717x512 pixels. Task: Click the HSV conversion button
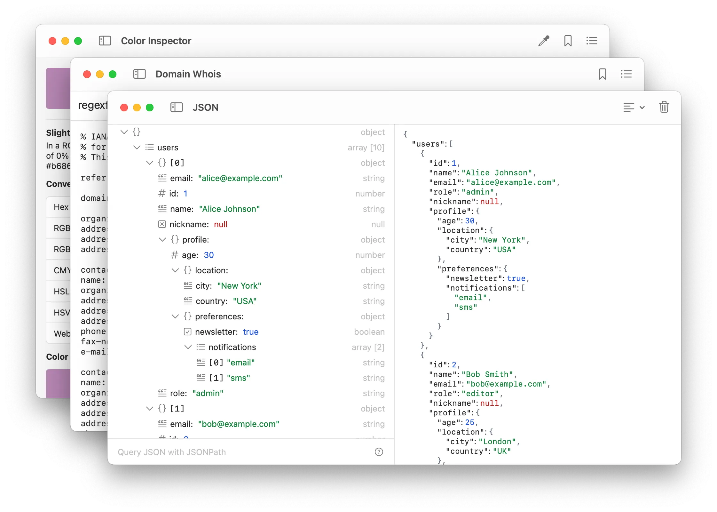[x=61, y=312]
